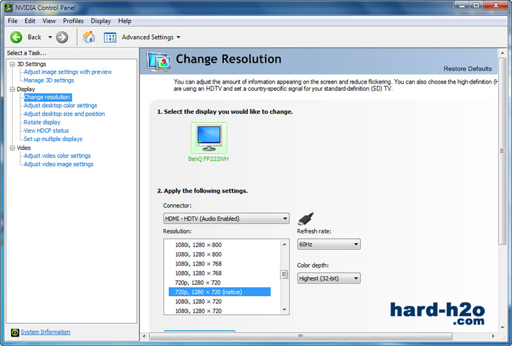The width and height of the screenshot is (512, 346).
Task: Open the File menu
Action: [12, 21]
